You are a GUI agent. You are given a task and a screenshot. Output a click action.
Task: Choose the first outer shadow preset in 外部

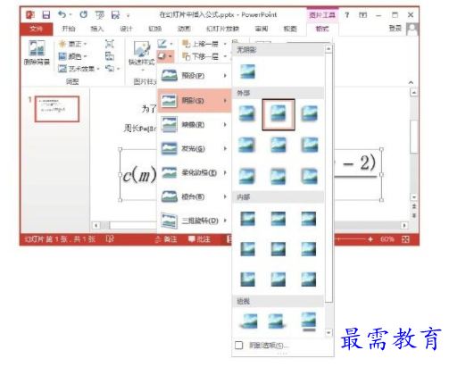point(247,113)
